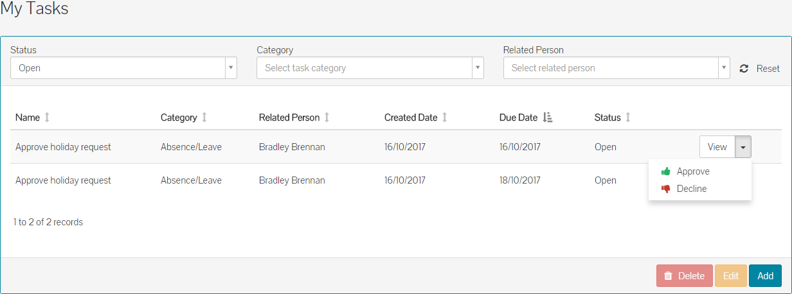This screenshot has width=792, height=294.
Task: Collapse the caret dropdown beside View
Action: [x=743, y=147]
